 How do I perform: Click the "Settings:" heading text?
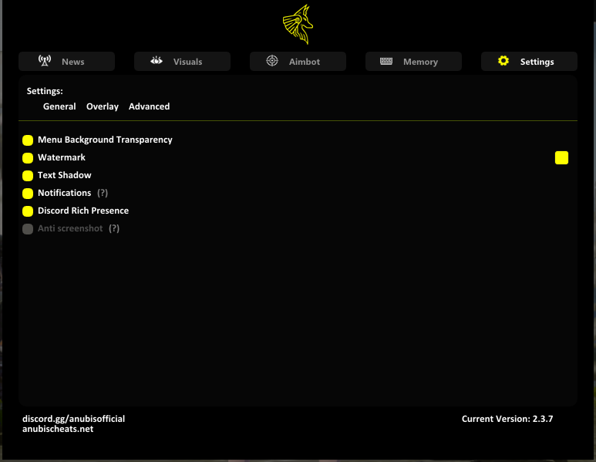click(45, 91)
